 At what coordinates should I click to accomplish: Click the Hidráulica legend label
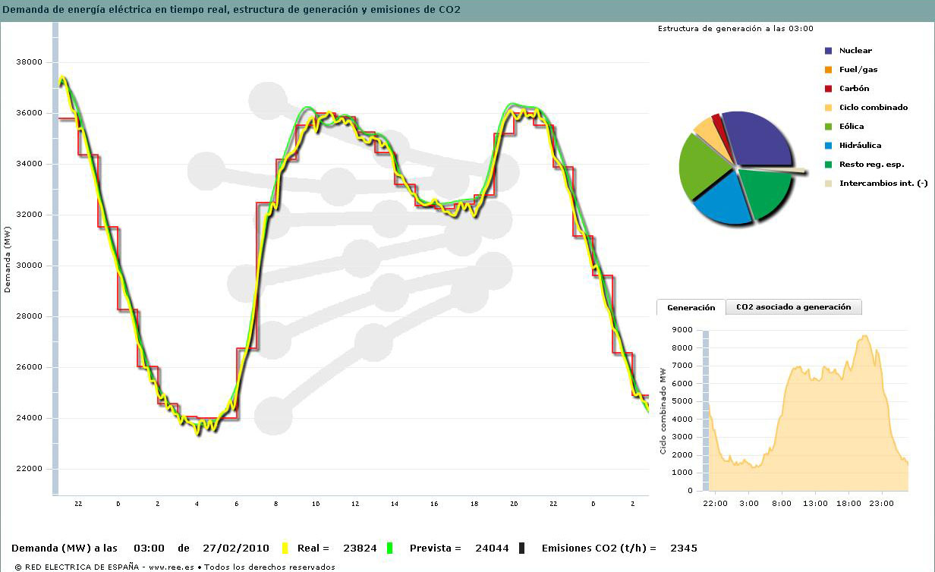(x=860, y=146)
